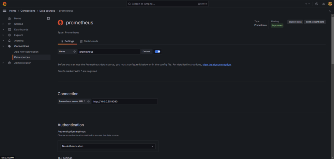Viewport: 334px width, 159px height.
Task: Click the Starred star icon
Action: click(x=9, y=24)
